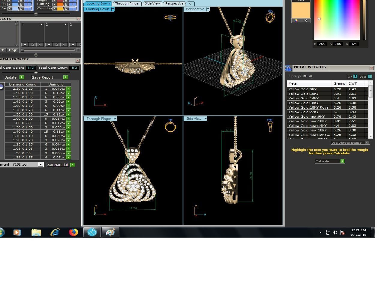This screenshot has width=384, height=288.
Task: Open Windows Media Player from taskbar
Action: click(x=17, y=232)
